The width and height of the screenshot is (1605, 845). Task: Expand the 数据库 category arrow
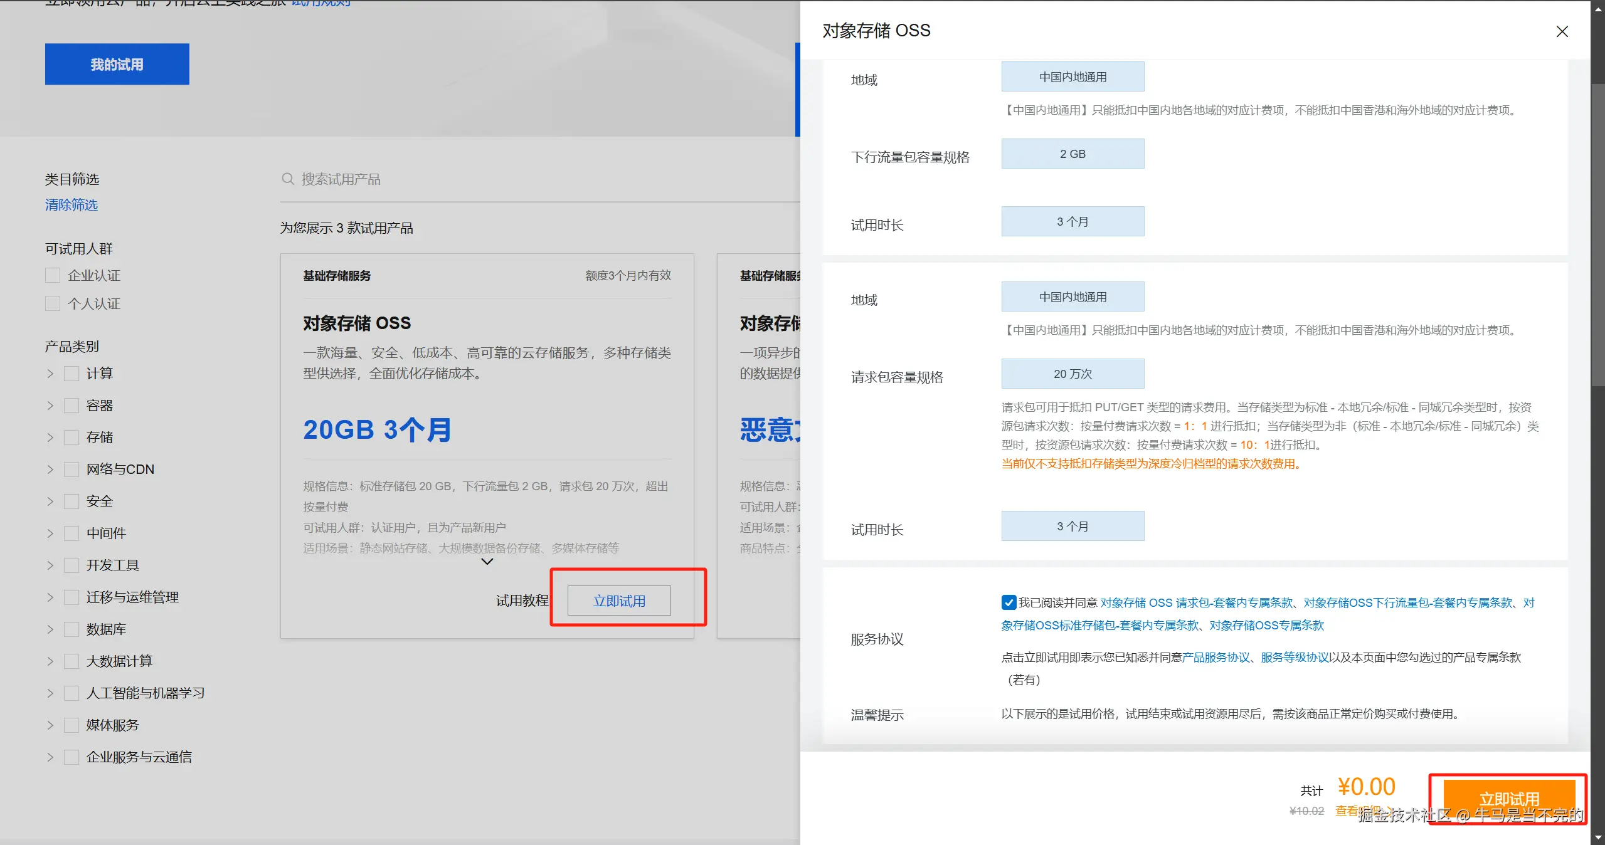pos(50,629)
